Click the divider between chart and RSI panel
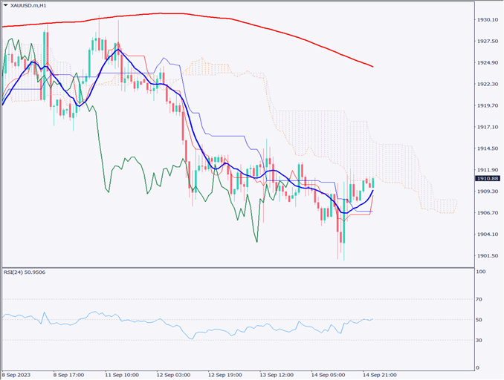 pos(238,266)
